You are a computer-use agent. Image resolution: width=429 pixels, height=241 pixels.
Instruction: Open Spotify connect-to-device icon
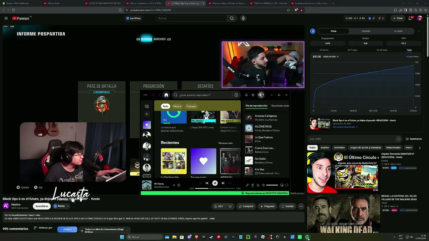pos(258,185)
